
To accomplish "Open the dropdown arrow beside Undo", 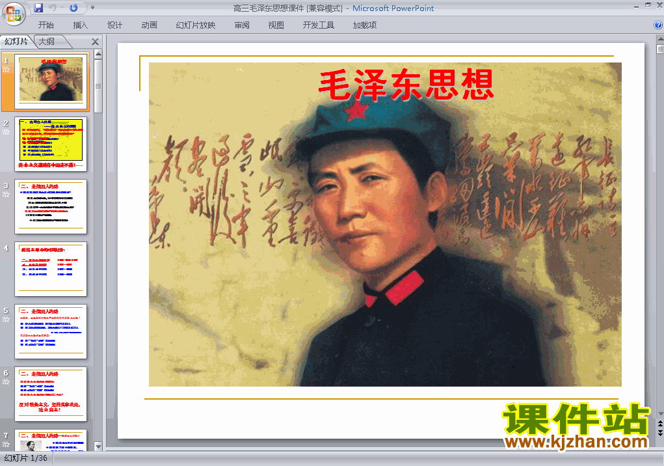I will (62, 8).
